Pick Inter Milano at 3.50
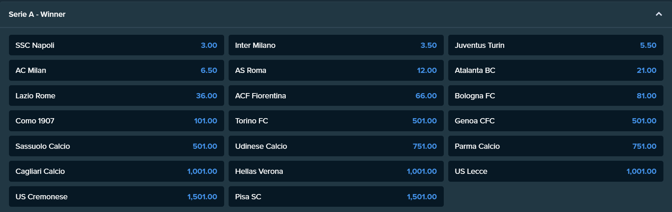This screenshot has height=212, width=672. click(336, 45)
